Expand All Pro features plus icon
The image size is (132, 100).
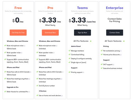[91, 41]
